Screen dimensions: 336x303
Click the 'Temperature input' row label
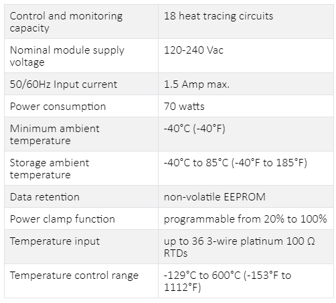coord(55,241)
